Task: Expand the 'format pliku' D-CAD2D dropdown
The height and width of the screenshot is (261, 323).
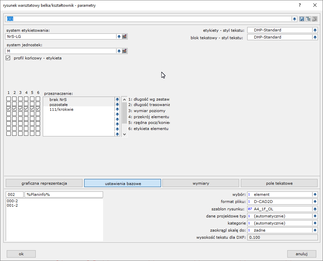Action: (315, 202)
